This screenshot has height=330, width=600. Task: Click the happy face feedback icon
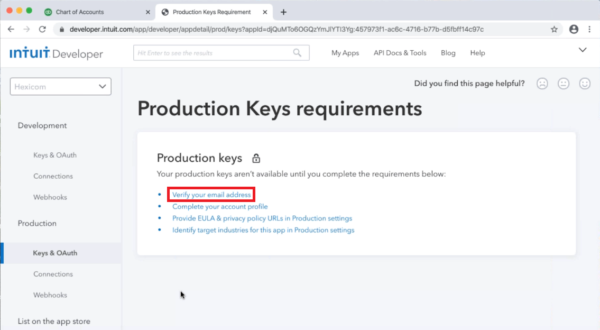pos(585,84)
